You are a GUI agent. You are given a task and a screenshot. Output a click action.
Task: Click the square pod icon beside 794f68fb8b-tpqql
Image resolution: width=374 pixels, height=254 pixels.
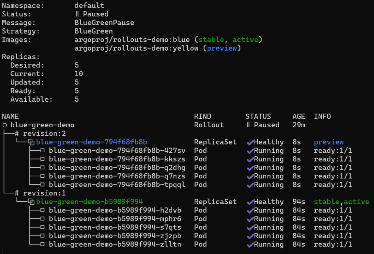click(43, 185)
